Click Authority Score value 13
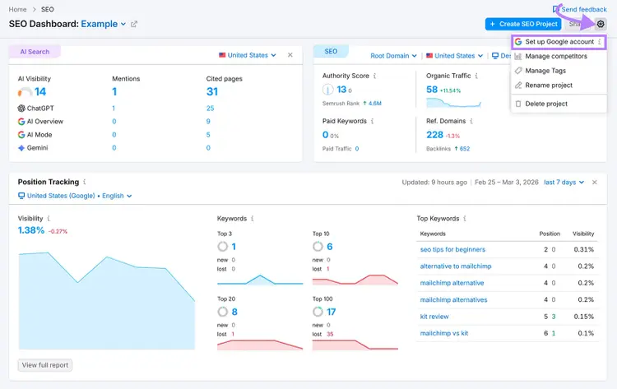 coord(341,90)
